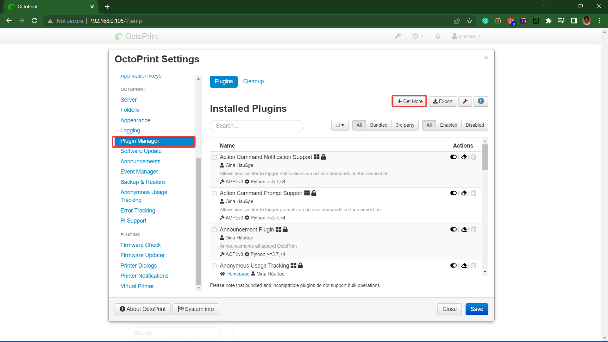Click System info button
This screenshot has height=342, width=608.
(x=196, y=309)
